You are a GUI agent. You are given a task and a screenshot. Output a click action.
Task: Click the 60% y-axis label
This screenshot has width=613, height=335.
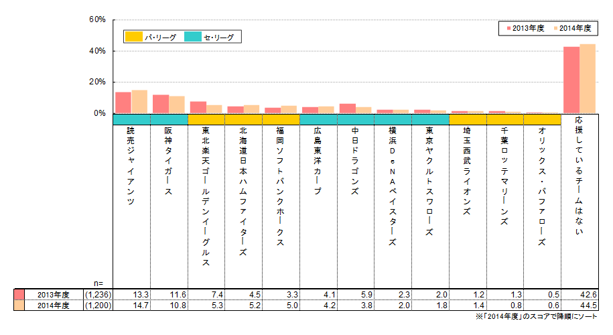[97, 19]
